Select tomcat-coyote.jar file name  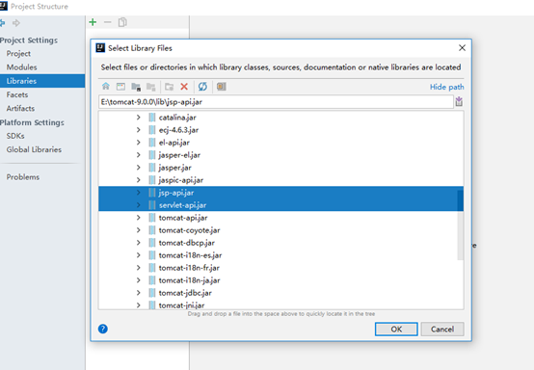click(189, 230)
